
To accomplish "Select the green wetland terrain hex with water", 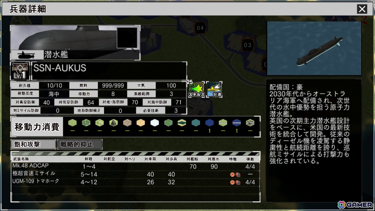I will 168,123.
